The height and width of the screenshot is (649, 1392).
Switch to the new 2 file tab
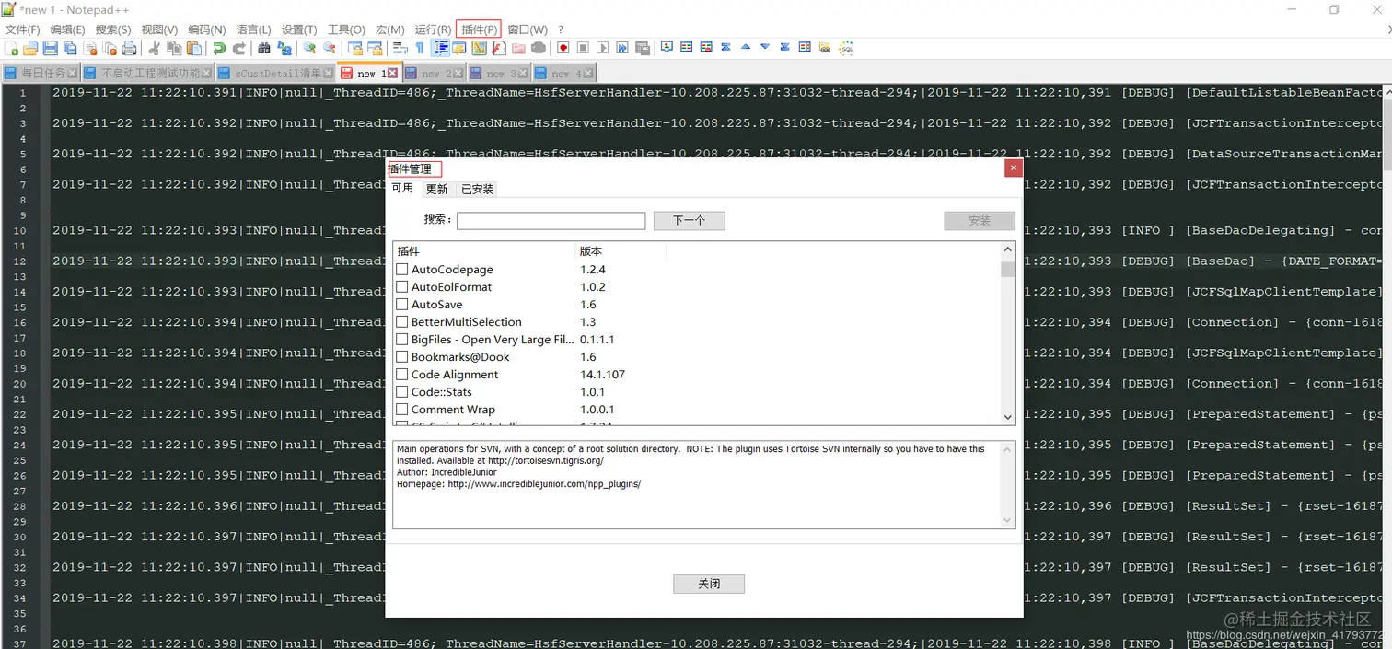coord(435,73)
